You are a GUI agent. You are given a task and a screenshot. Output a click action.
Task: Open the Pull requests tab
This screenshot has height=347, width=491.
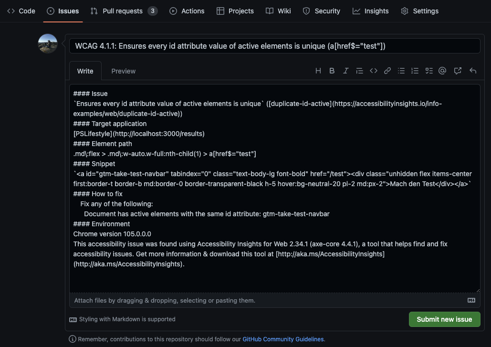click(124, 11)
